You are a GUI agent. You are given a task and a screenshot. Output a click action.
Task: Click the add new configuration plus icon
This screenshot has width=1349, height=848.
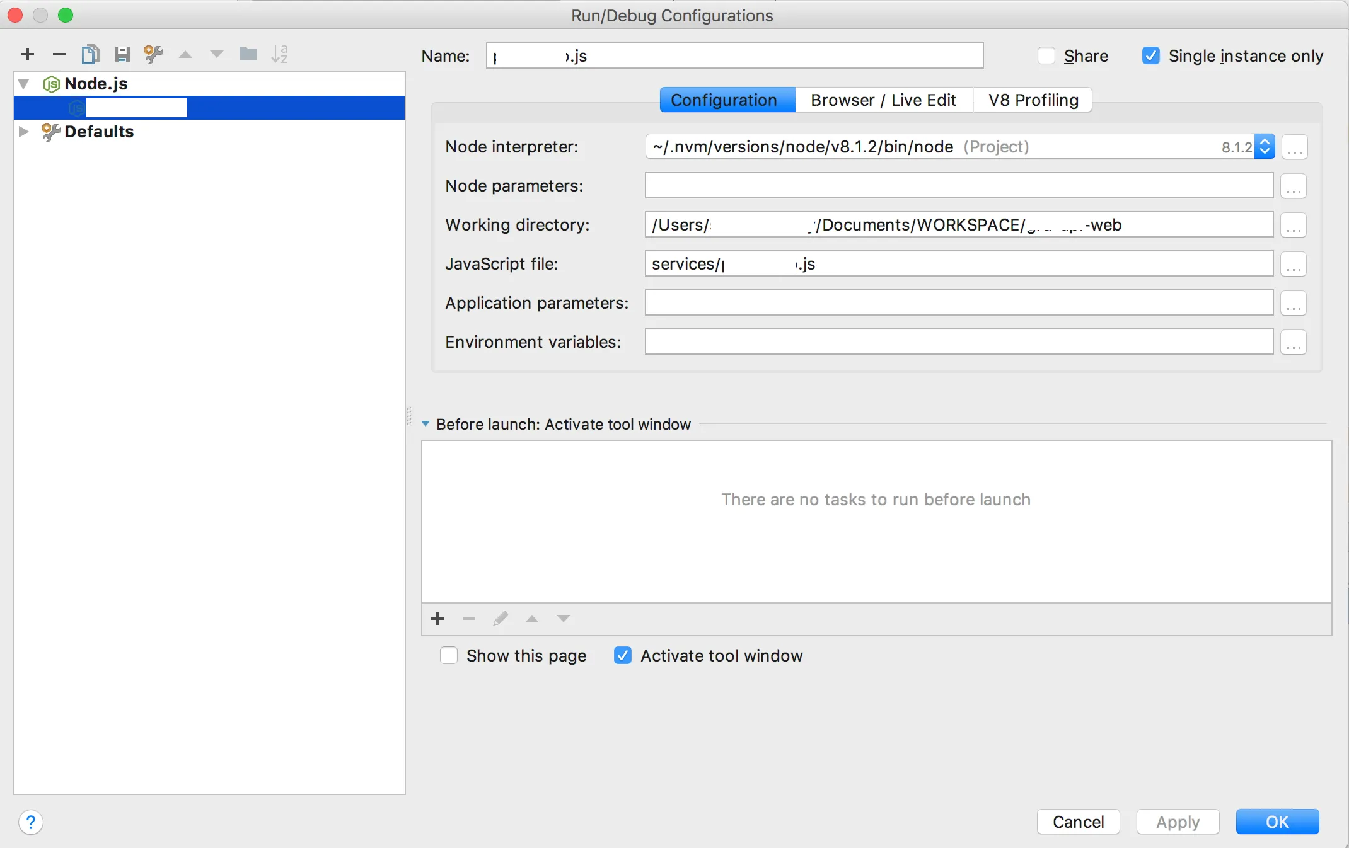point(28,54)
